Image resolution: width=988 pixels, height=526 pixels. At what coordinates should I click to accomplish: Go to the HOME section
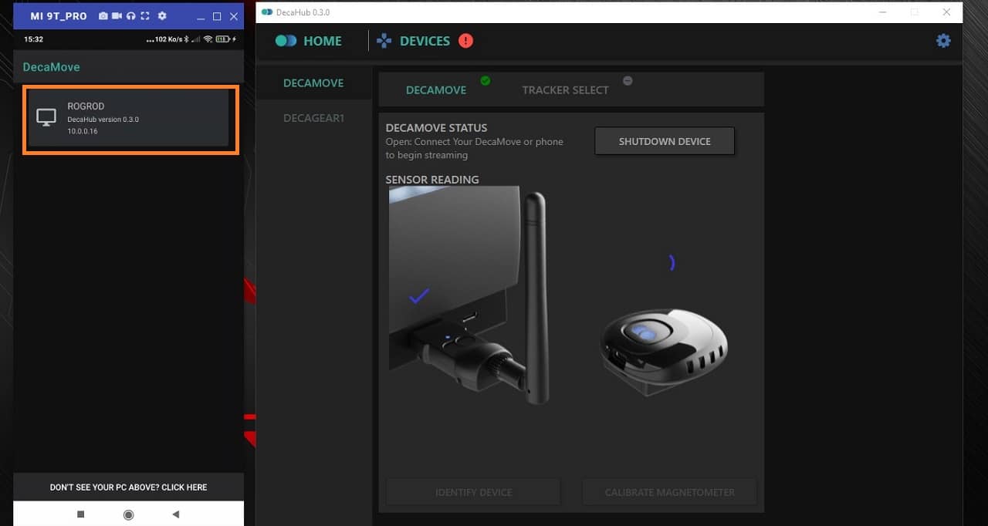click(x=309, y=41)
